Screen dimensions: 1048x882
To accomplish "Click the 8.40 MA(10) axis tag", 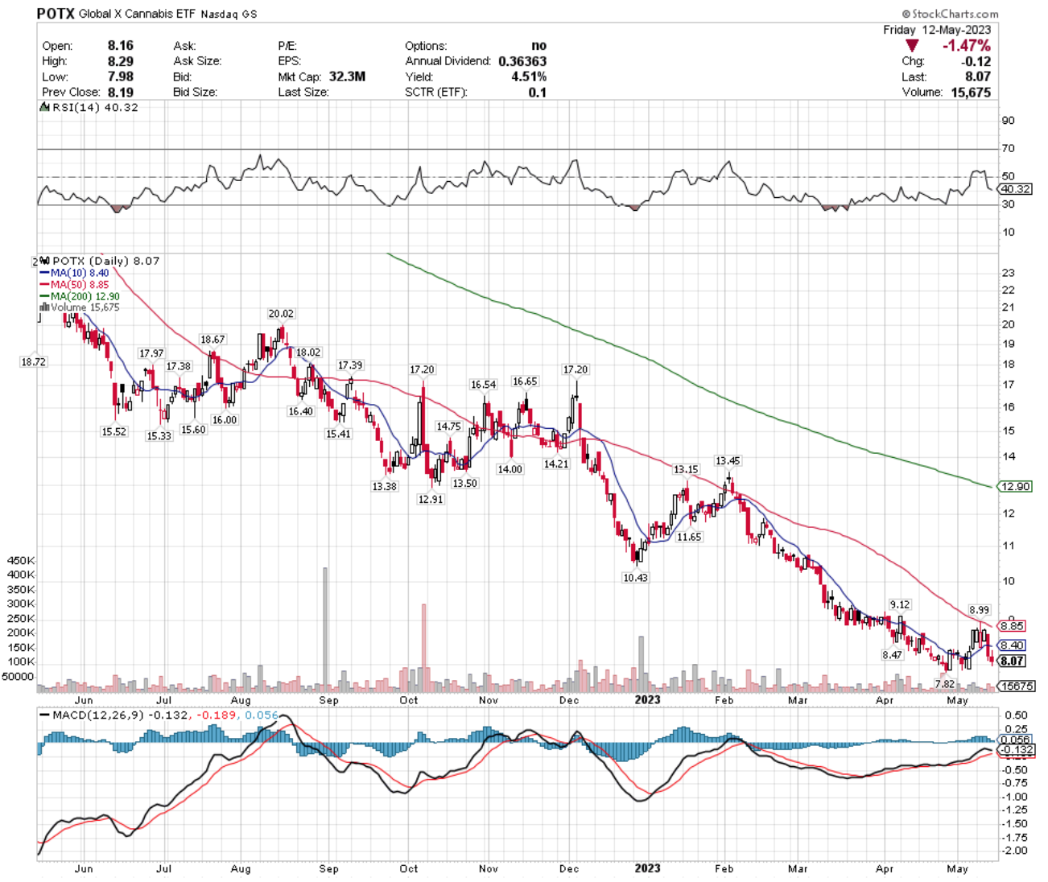I will [1013, 645].
